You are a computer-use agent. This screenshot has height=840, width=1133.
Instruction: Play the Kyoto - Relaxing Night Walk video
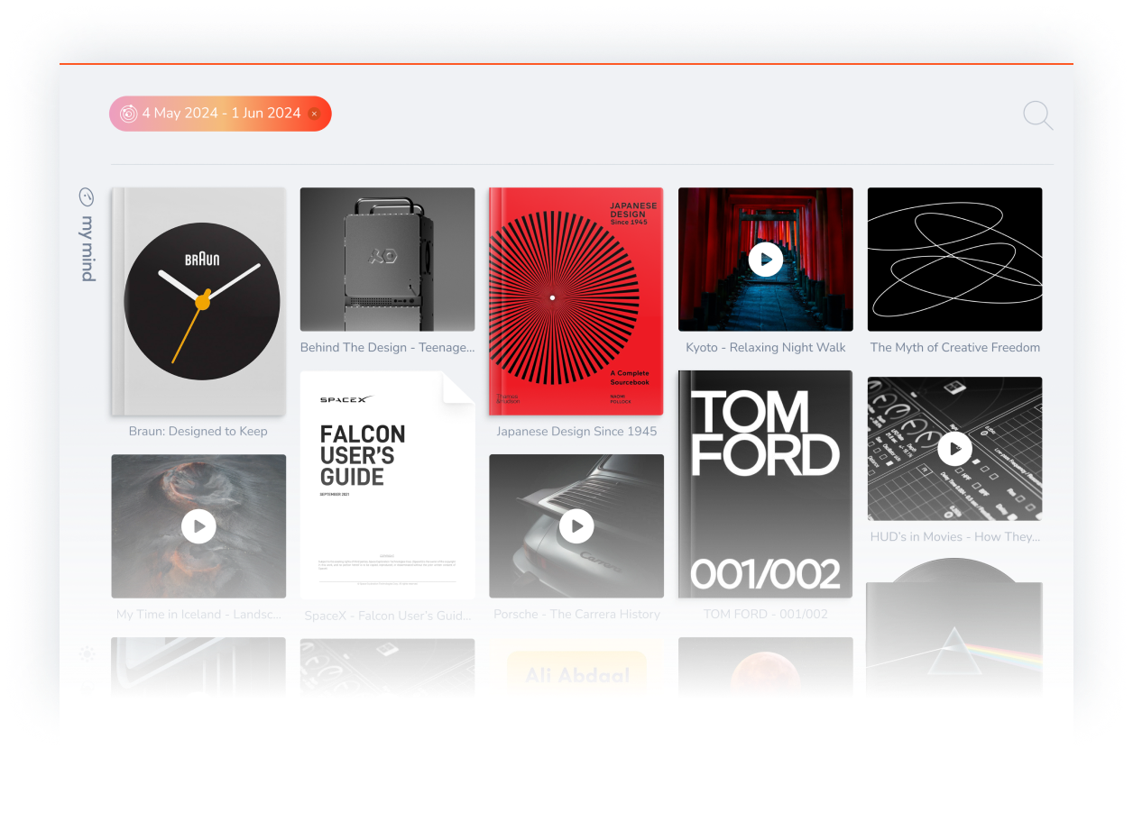[x=765, y=260]
